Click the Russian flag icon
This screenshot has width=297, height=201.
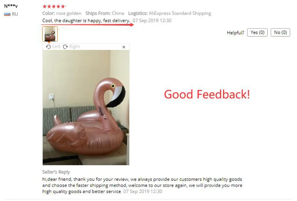tap(7, 14)
